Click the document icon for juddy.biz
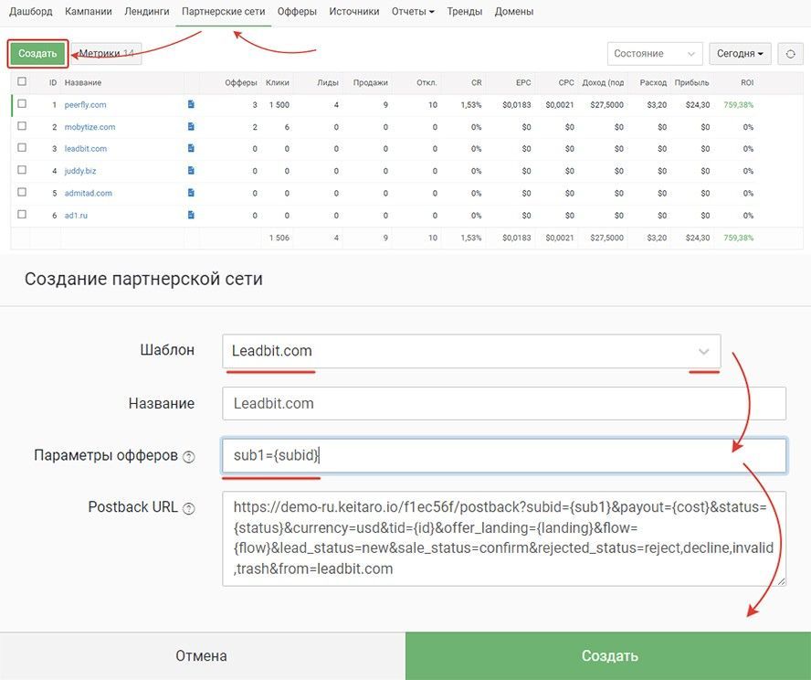 pyautogui.click(x=191, y=171)
